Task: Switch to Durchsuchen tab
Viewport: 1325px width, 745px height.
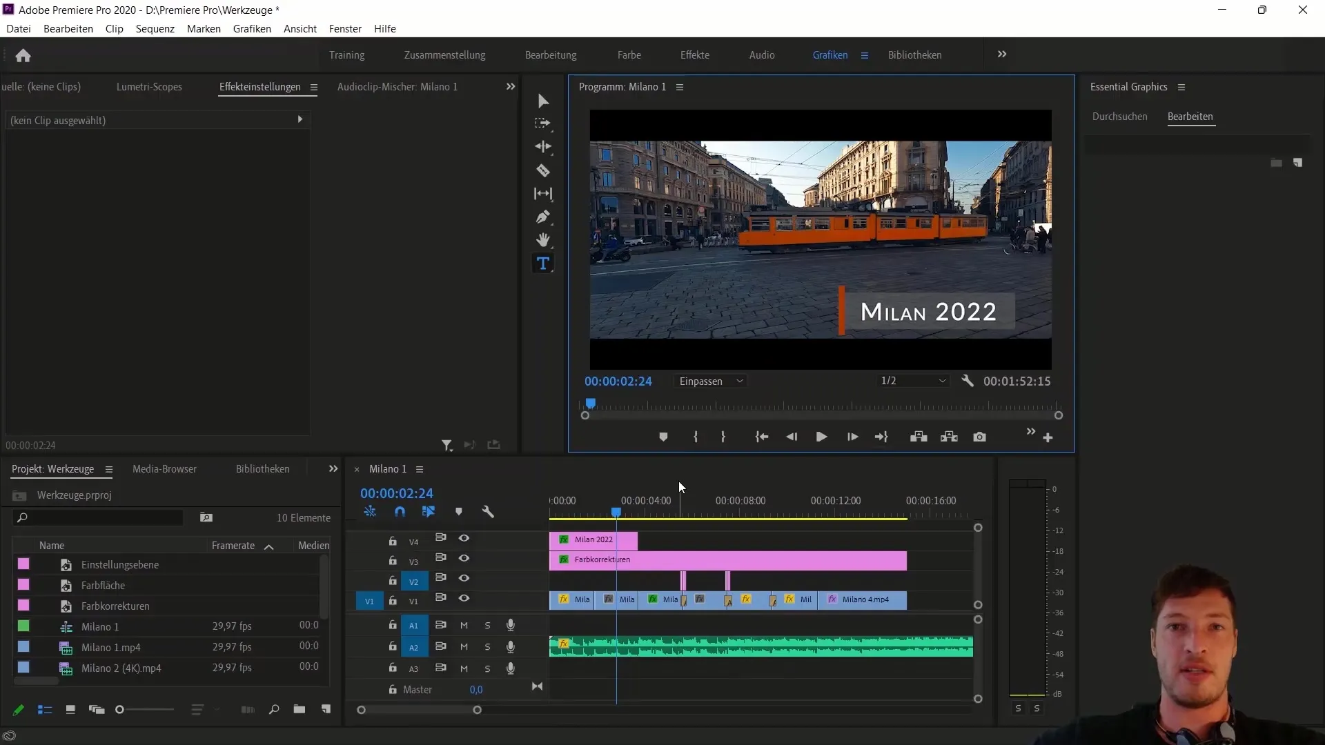Action: [1119, 117]
